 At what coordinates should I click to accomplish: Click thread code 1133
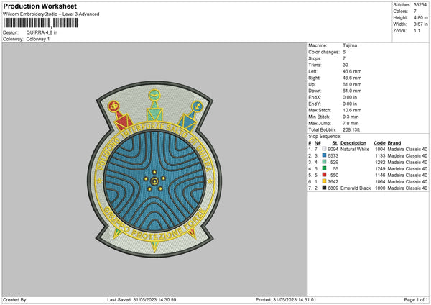tap(380, 156)
